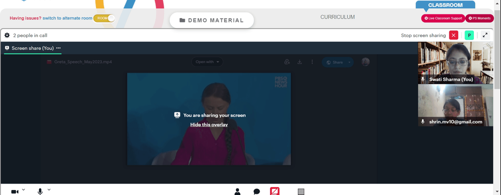Toggle the ROOM alternate room switch
This screenshot has height=195, width=501.
104,18
